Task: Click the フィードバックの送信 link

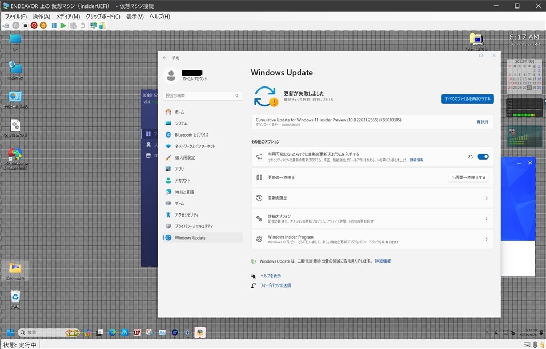Action: point(276,285)
